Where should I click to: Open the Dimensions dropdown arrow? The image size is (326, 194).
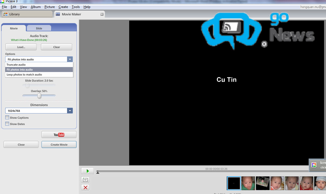[x=70, y=111]
